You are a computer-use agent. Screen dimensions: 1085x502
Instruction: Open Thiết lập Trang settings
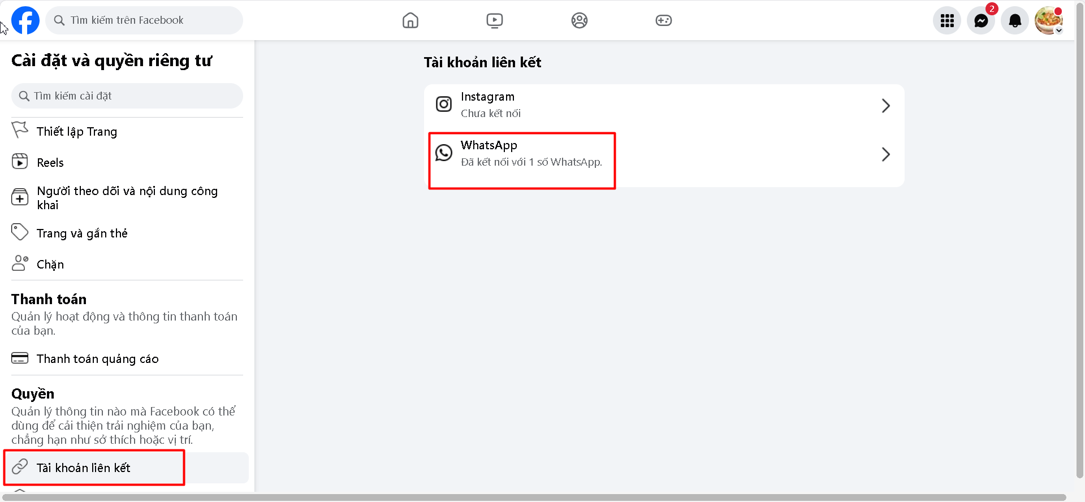[x=127, y=131]
